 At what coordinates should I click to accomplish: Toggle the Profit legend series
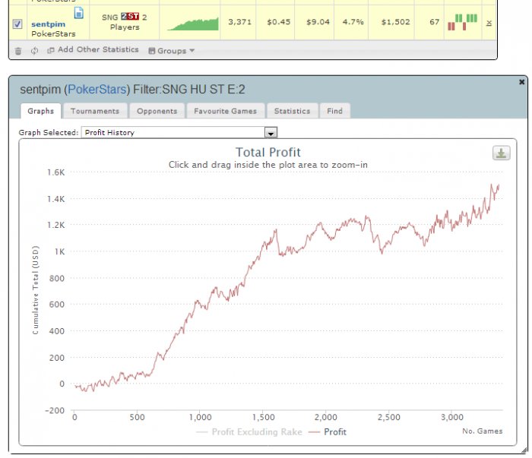(328, 432)
